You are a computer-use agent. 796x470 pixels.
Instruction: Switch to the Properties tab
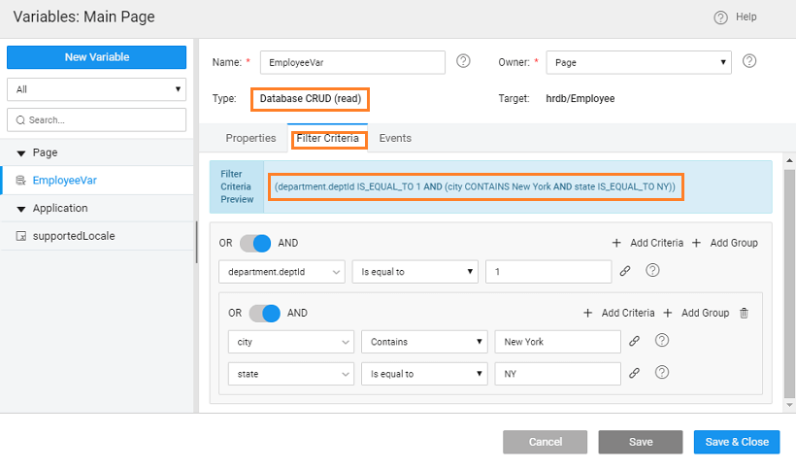tap(250, 138)
